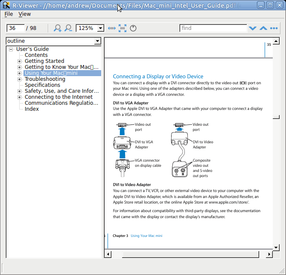Click the www.apple.com/store/ text
This screenshot has height=275, width=286.
click(229, 202)
